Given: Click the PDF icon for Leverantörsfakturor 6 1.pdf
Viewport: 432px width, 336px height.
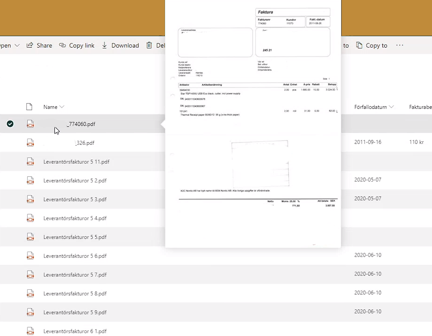Looking at the screenshot, I should point(30,331).
